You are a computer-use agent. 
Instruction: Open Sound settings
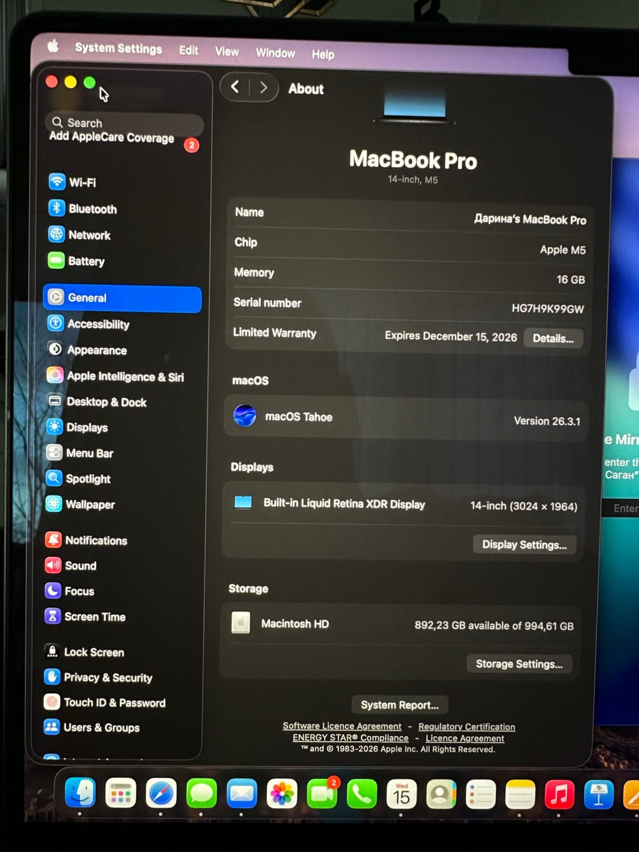71,566
